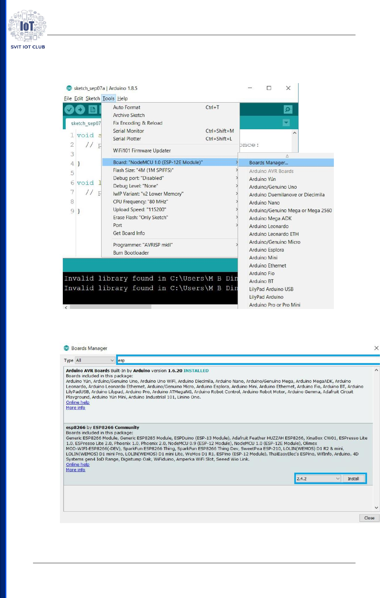The height and width of the screenshot is (598, 380).
Task: Select Arduino Pro or Pro Mini
Action: (x=286, y=305)
